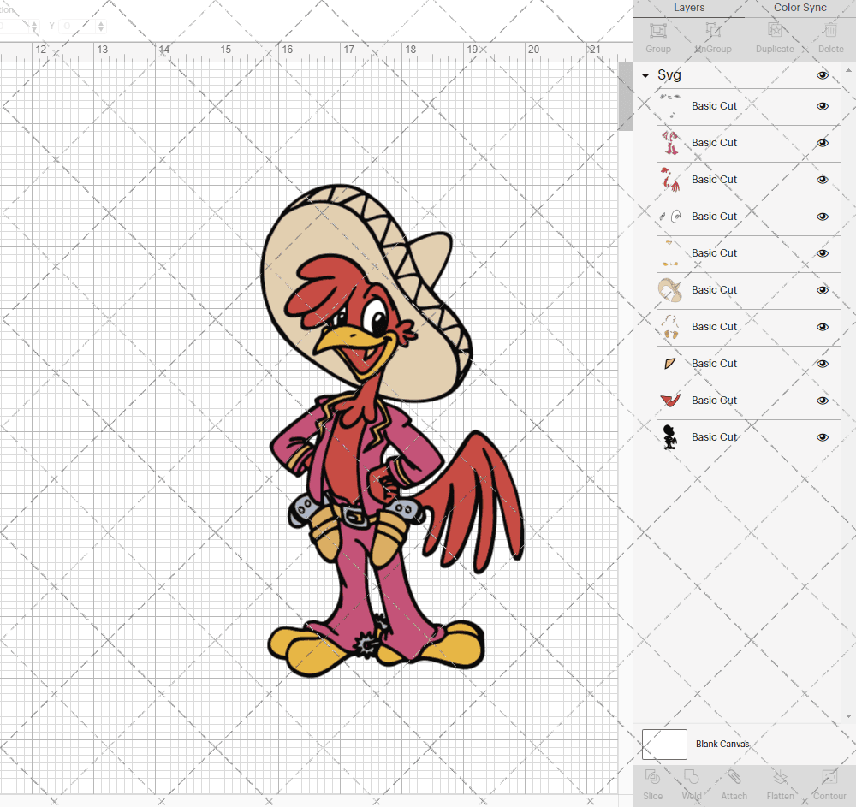Group the selected layers
The width and height of the screenshot is (856, 807).
pyautogui.click(x=657, y=37)
